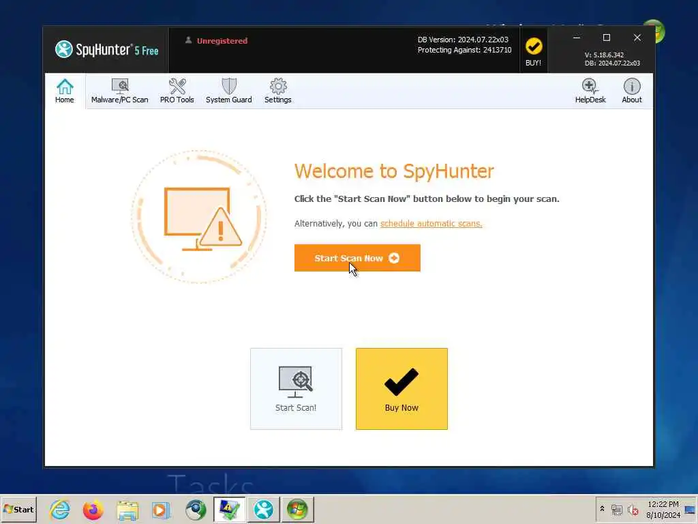Click the network tray icon
The image size is (698, 524).
coord(616,509)
